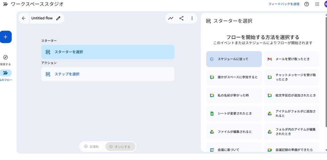Viewport: 327px width, 160px height.
Task: Open the flow activity chart icon
Action: click(171, 18)
